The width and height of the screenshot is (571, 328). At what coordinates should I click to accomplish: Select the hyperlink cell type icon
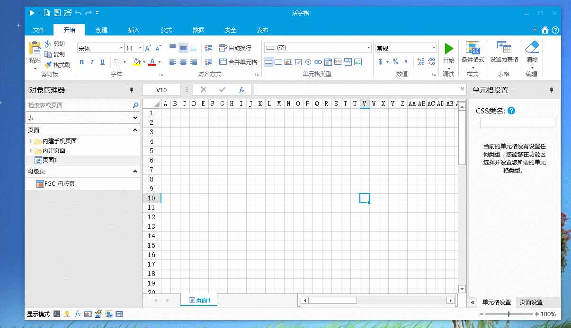coord(318,62)
